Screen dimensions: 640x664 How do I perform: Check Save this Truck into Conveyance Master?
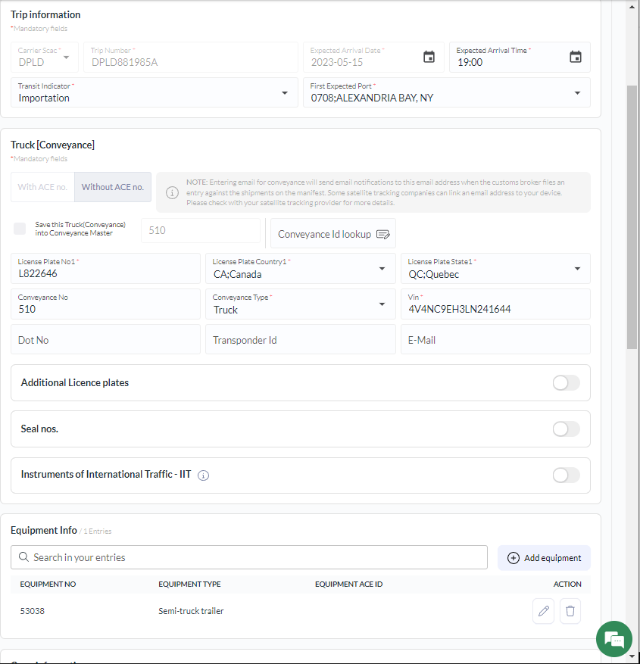(x=20, y=229)
